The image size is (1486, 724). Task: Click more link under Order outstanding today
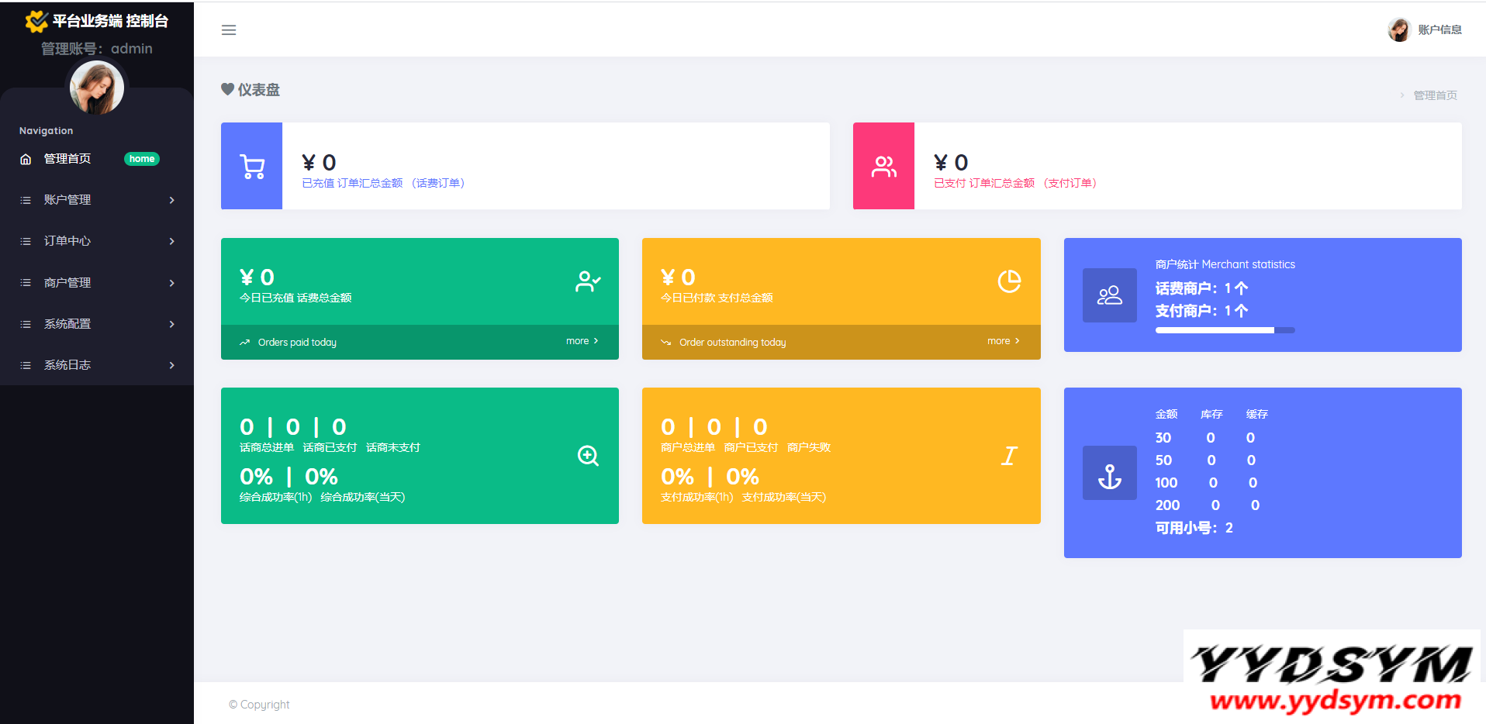pos(1003,341)
